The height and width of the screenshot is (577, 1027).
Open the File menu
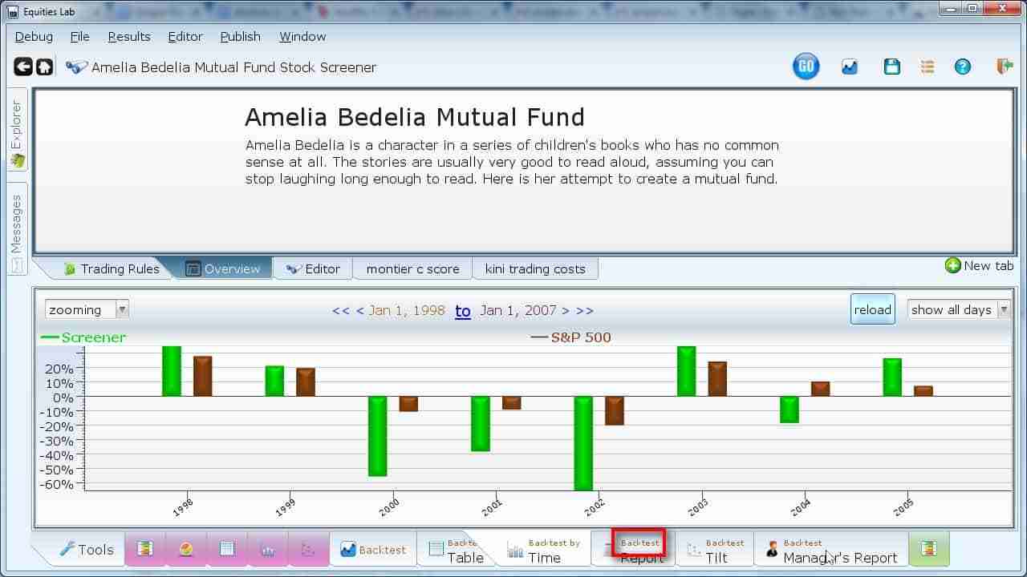pyautogui.click(x=79, y=37)
